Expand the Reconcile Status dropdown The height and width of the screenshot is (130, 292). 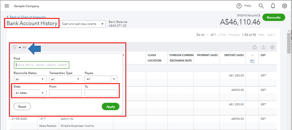click(30, 79)
